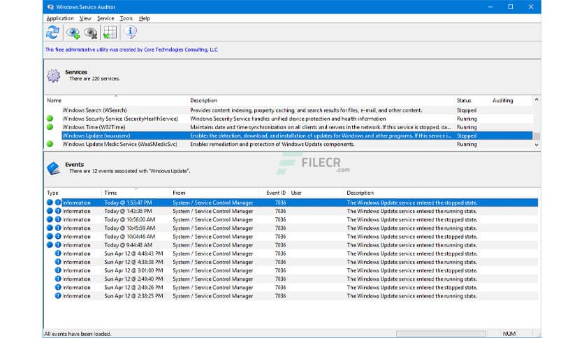584x338 pixels.
Task: Click the All events have been loaded status text
Action: [x=78, y=334]
